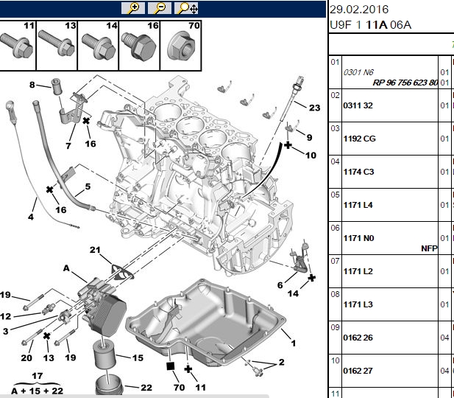Screen dimensions: 454x398
Task: Select bolt thumbnail number 13
Action: 57,46
